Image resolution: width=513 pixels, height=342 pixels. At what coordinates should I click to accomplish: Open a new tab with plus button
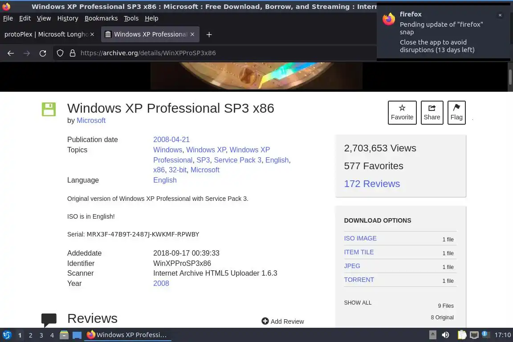point(209,34)
